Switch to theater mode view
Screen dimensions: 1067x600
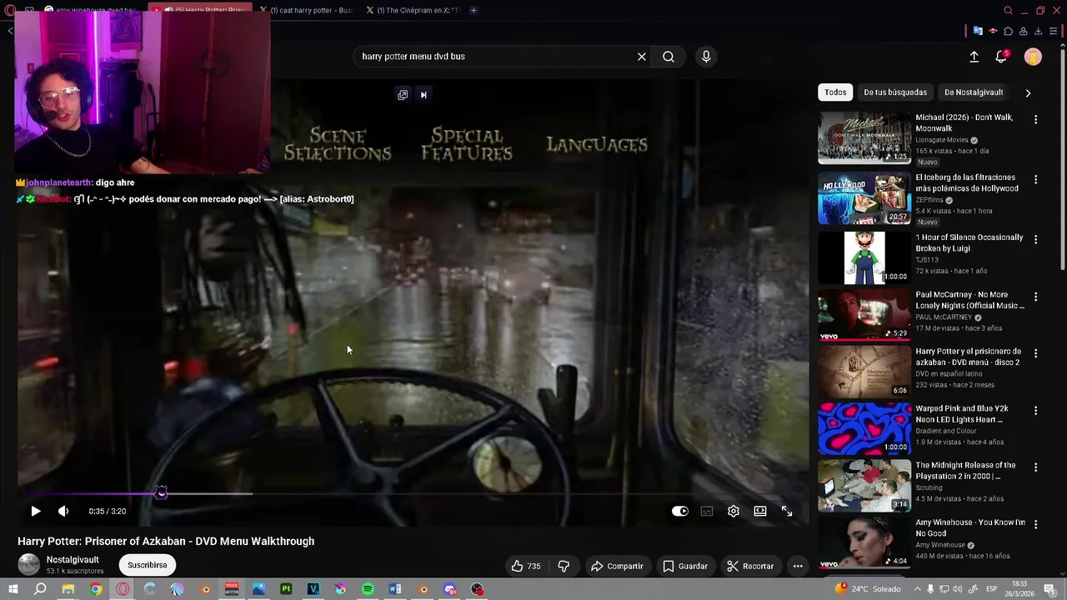[x=760, y=511]
